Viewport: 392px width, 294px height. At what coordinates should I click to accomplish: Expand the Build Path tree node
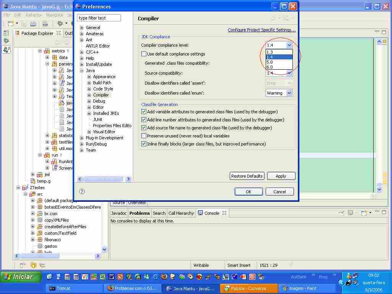(x=89, y=83)
